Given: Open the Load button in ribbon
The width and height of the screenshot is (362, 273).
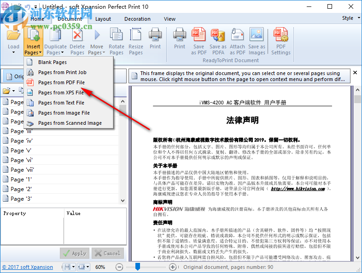Looking at the screenshot, I should pyautogui.click(x=13, y=41).
